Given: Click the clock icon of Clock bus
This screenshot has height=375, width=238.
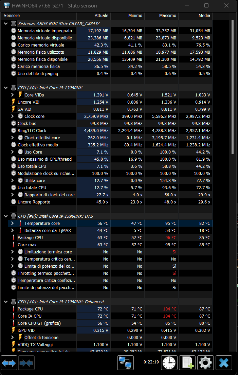Looking at the screenshot, I should [x=14, y=123].
